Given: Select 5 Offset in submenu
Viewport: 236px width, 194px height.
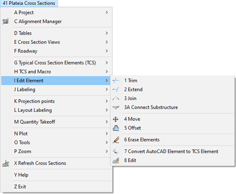Looking at the screenshot, I should point(173,128).
